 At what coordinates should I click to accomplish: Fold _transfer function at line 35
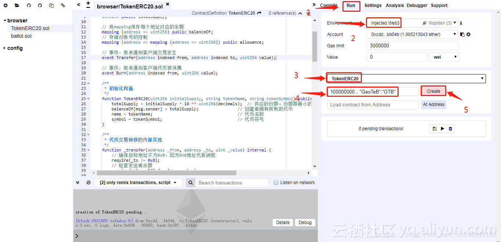pyautogui.click(x=88, y=150)
